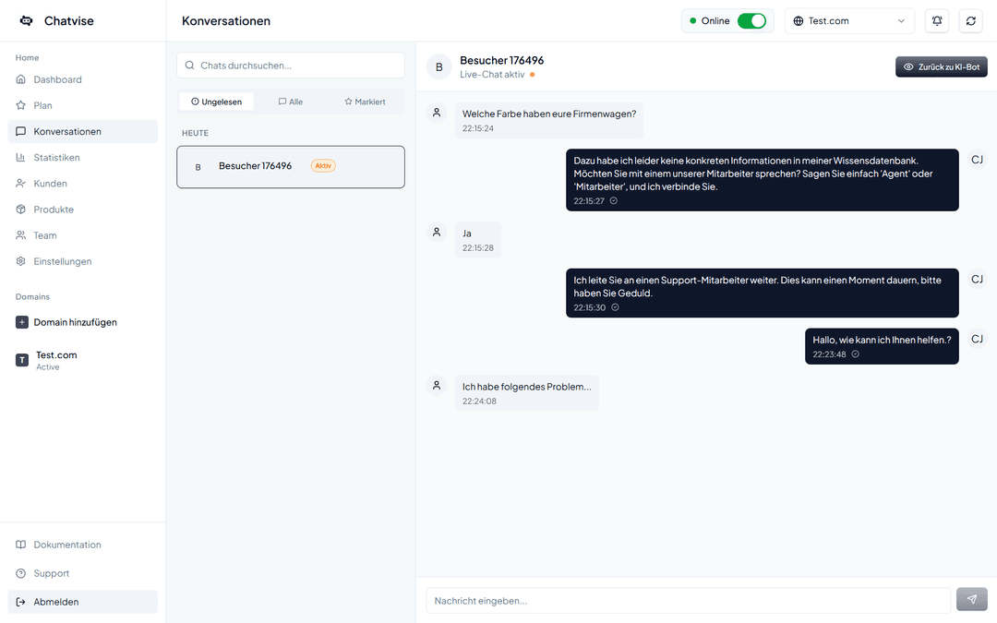Switch to the Alle conversations tab
997x623 pixels.
tap(290, 102)
